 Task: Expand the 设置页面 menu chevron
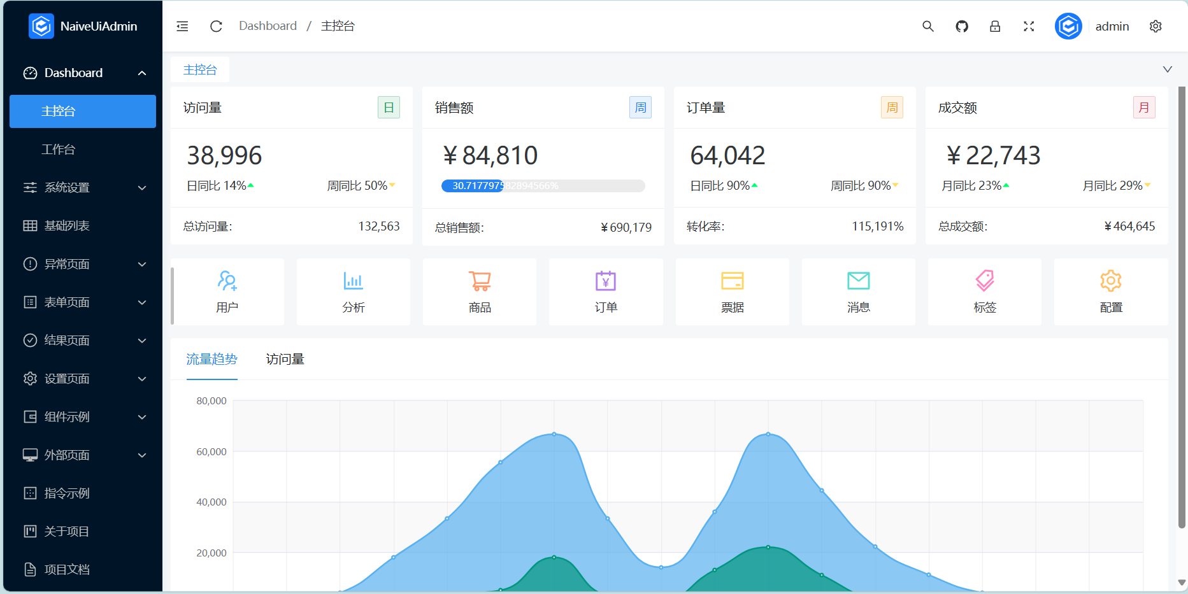click(x=142, y=379)
